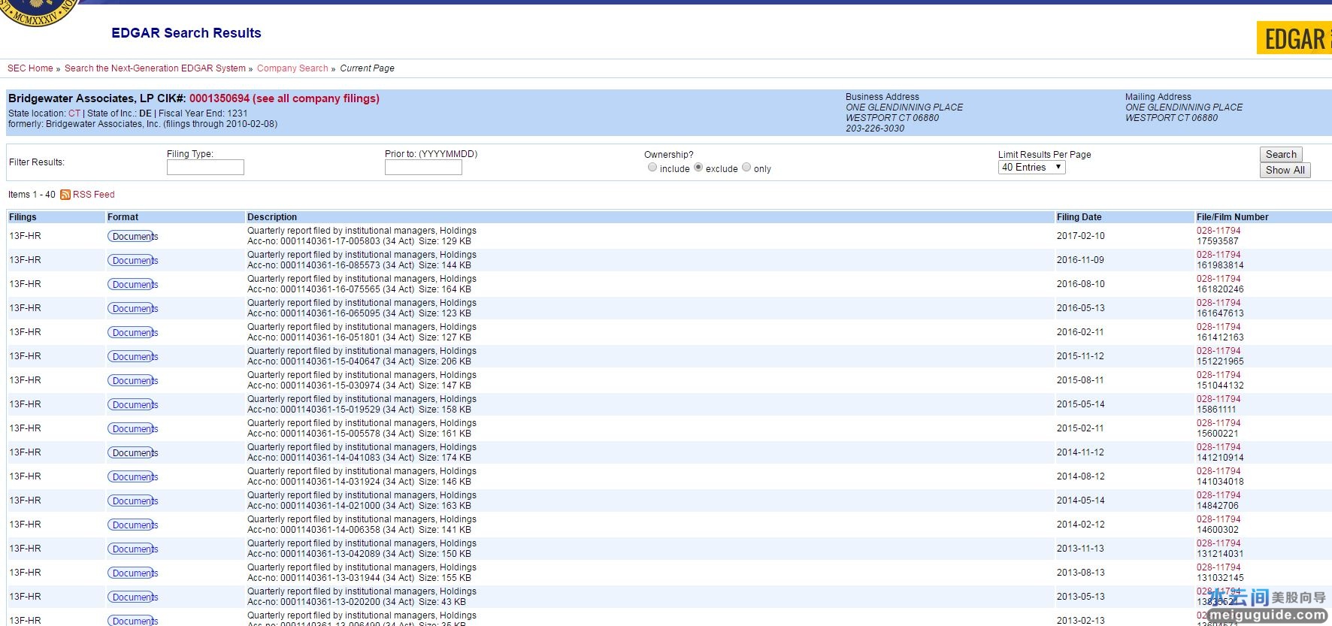
Task: Select the exclude ownership radio button
Action: pyautogui.click(x=698, y=168)
